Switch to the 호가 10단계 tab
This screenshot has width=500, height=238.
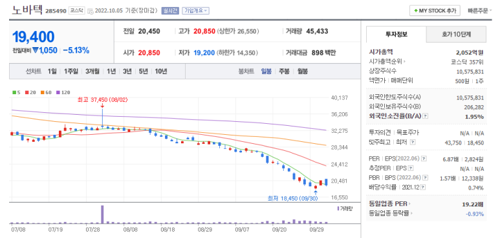point(456,34)
